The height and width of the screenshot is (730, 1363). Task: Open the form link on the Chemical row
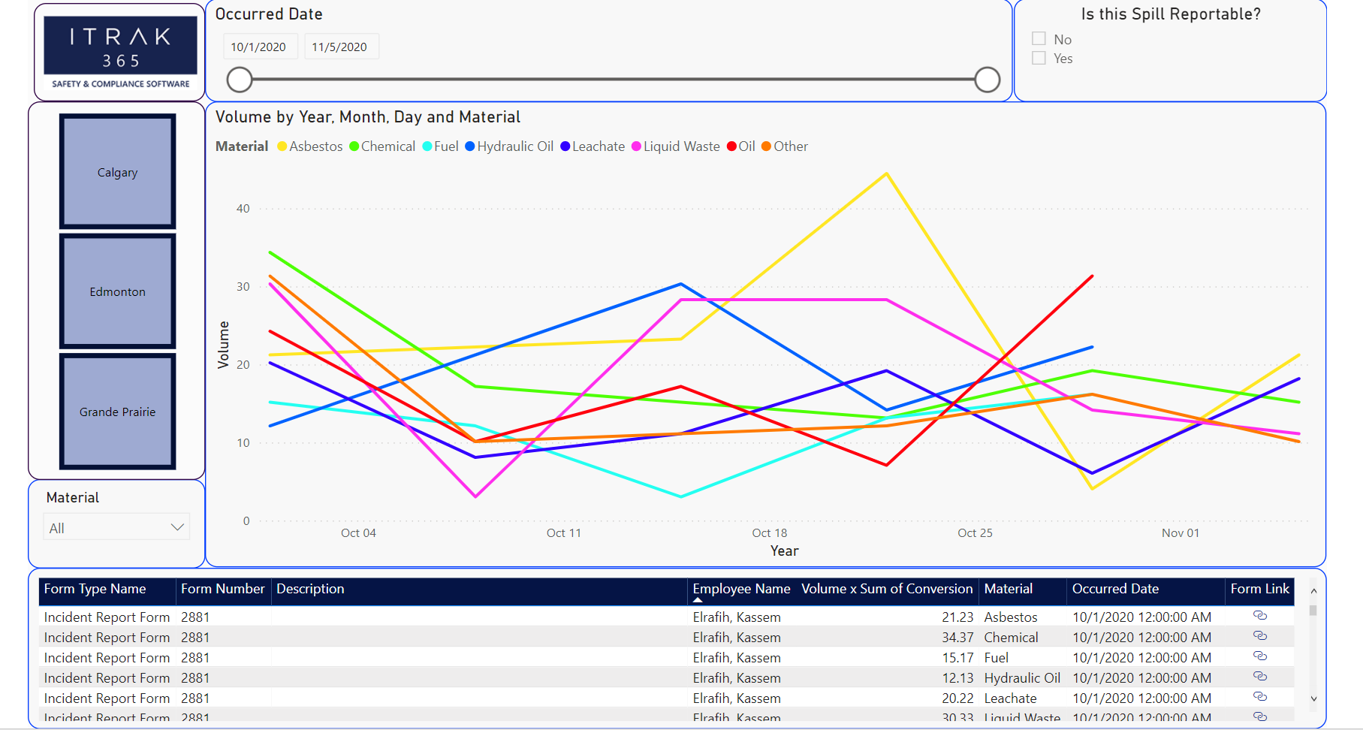1260,636
